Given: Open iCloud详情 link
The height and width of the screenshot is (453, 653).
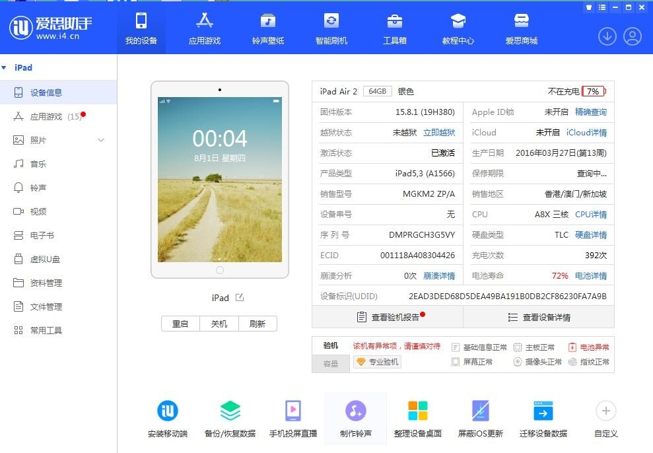Looking at the screenshot, I should coord(586,133).
